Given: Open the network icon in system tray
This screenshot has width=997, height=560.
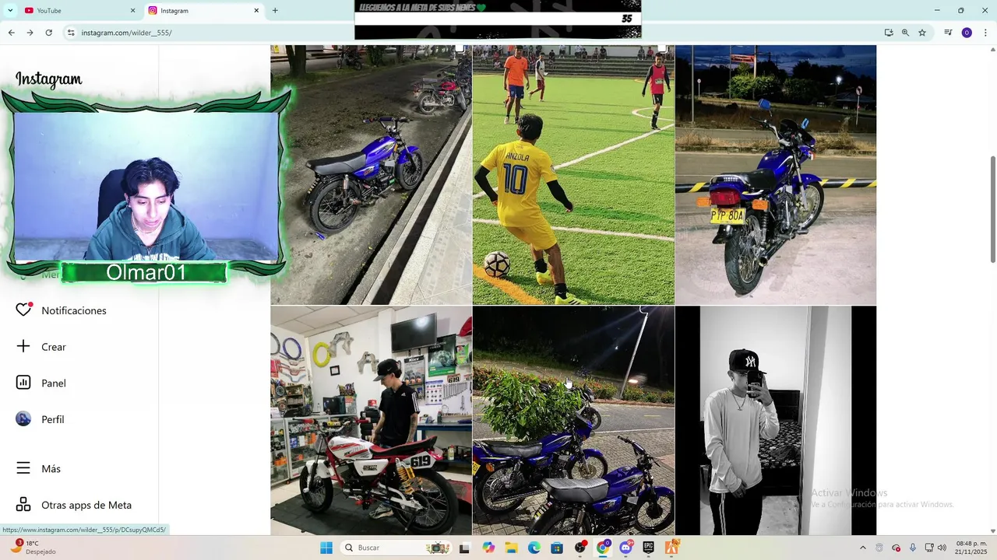Looking at the screenshot, I should click(x=929, y=548).
